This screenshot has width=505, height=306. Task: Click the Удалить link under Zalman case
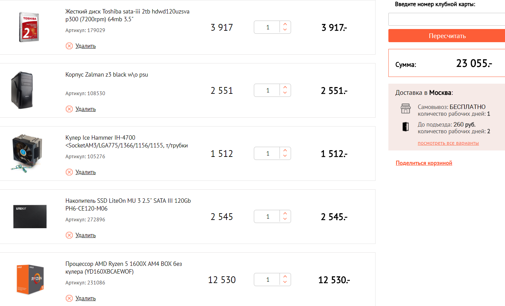pos(86,109)
